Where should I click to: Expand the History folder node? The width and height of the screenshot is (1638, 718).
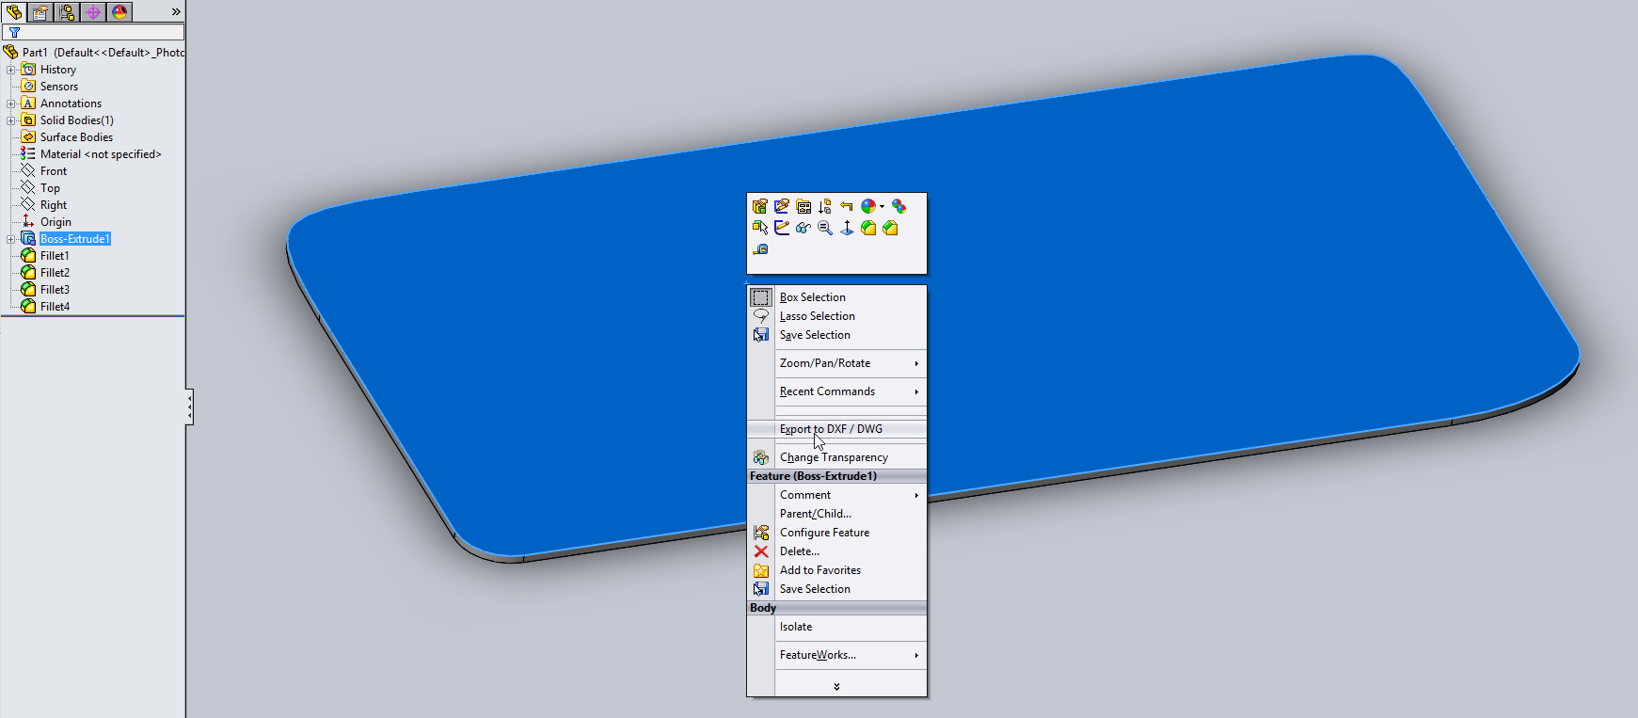point(10,70)
